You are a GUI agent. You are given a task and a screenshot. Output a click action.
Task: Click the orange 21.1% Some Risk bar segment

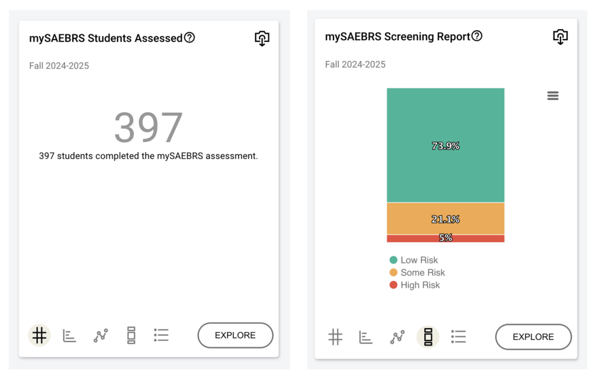point(445,219)
